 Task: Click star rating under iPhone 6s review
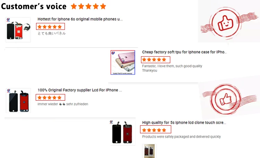(50, 27)
